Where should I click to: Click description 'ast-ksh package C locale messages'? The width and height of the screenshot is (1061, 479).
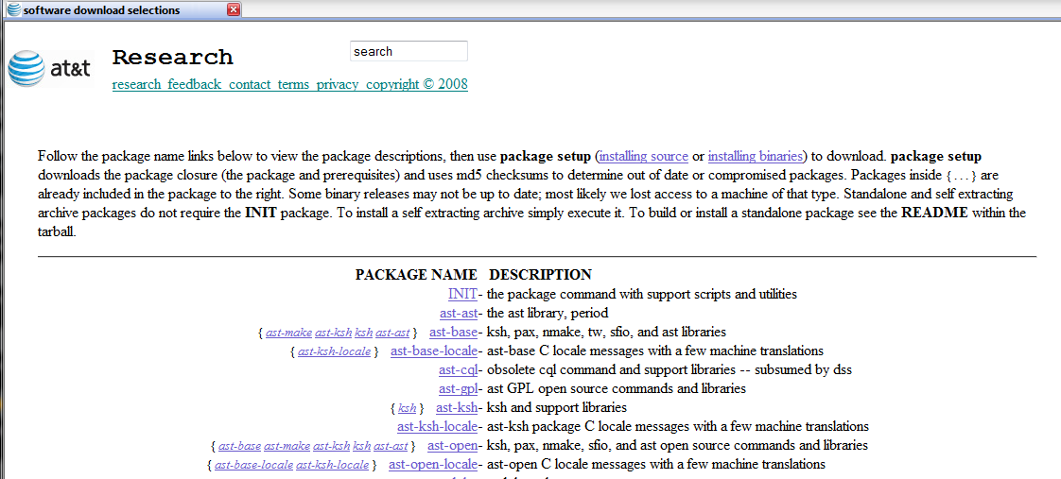[678, 427]
